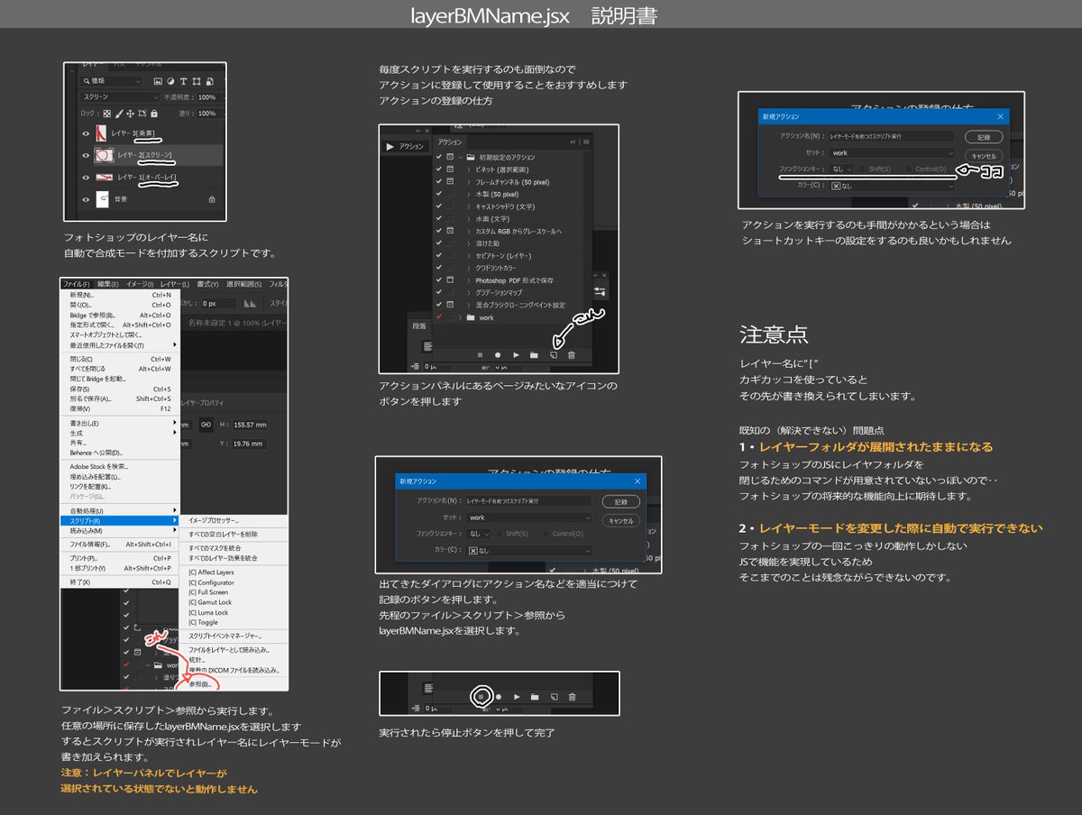This screenshot has height=815, width=1082.
Task: Click the Actions panel hamburger menu icon
Action: click(x=585, y=142)
